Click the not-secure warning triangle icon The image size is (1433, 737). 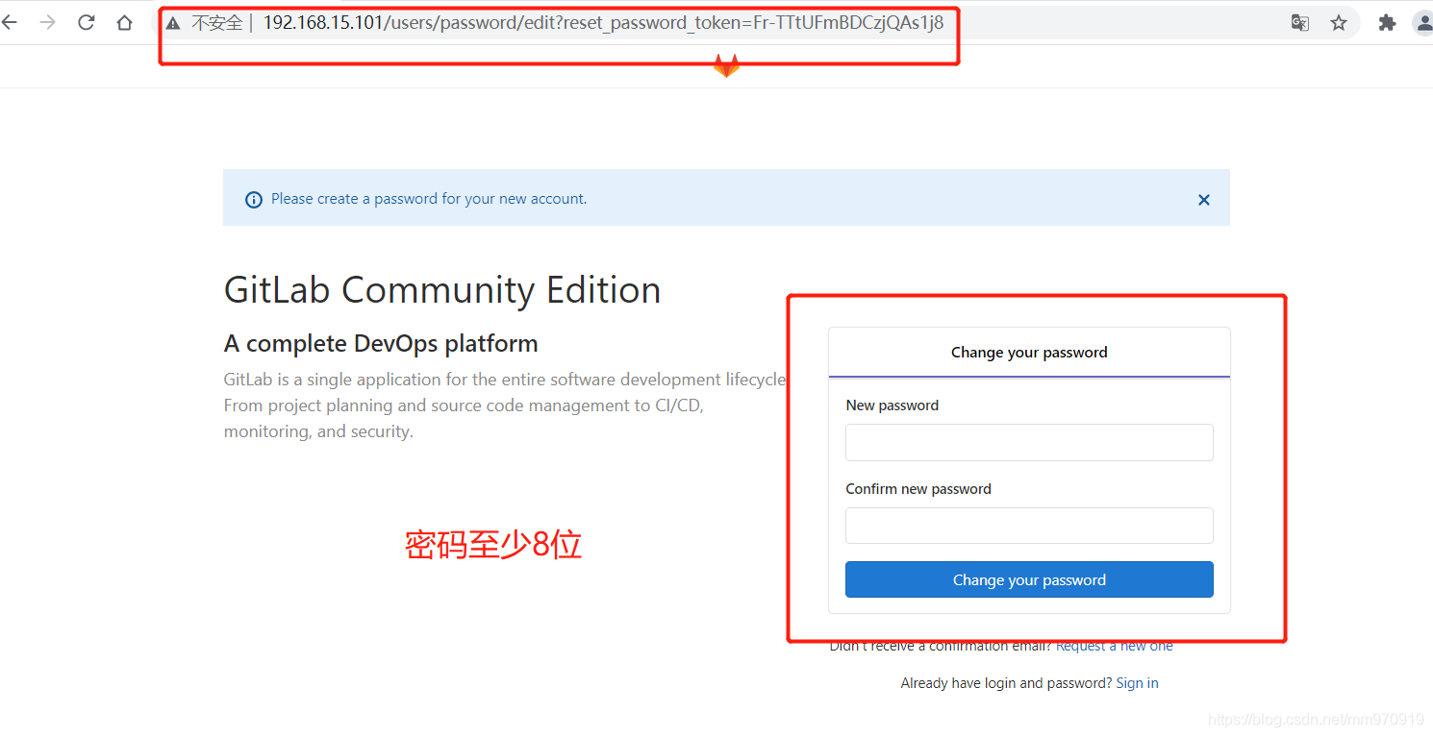(x=173, y=23)
